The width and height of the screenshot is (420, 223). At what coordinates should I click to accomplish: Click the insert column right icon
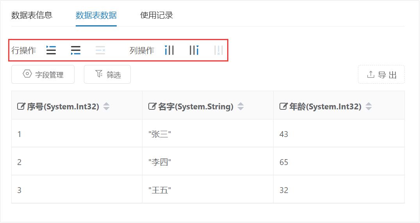pyautogui.click(x=194, y=50)
